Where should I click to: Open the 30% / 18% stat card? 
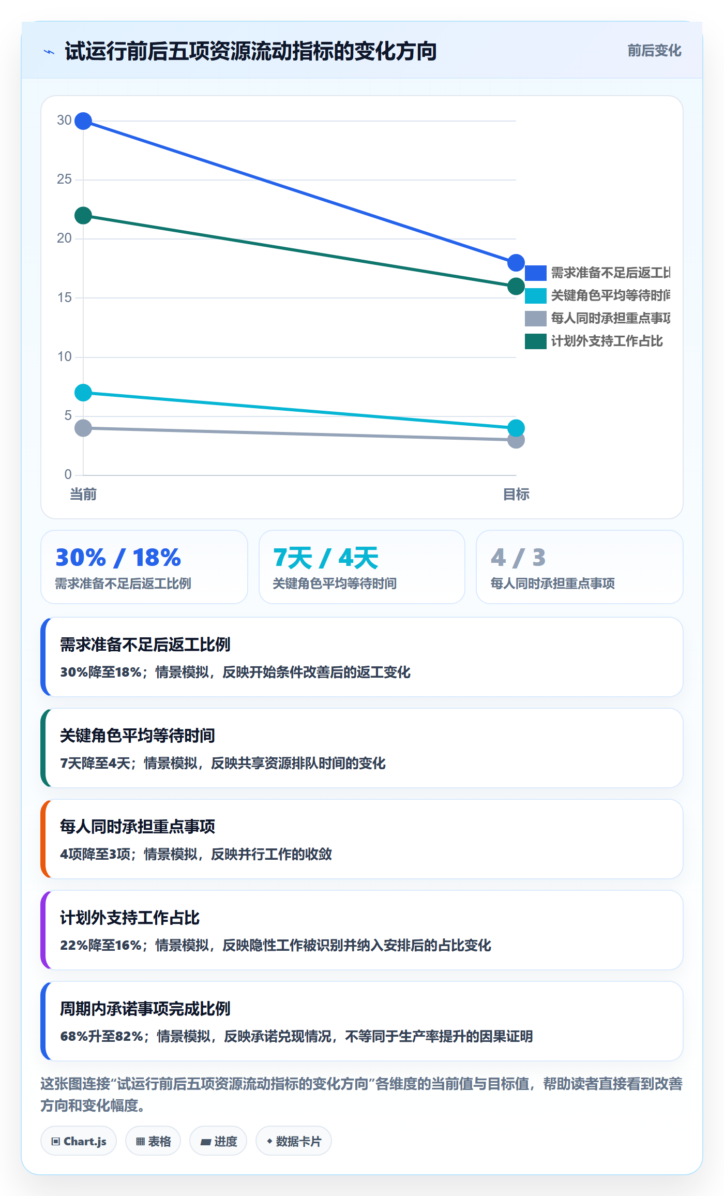(144, 567)
